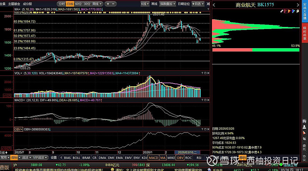The height and width of the screenshot is (171, 308).
Task: Open help question mark in the MA header
Action: (x=208, y=9)
